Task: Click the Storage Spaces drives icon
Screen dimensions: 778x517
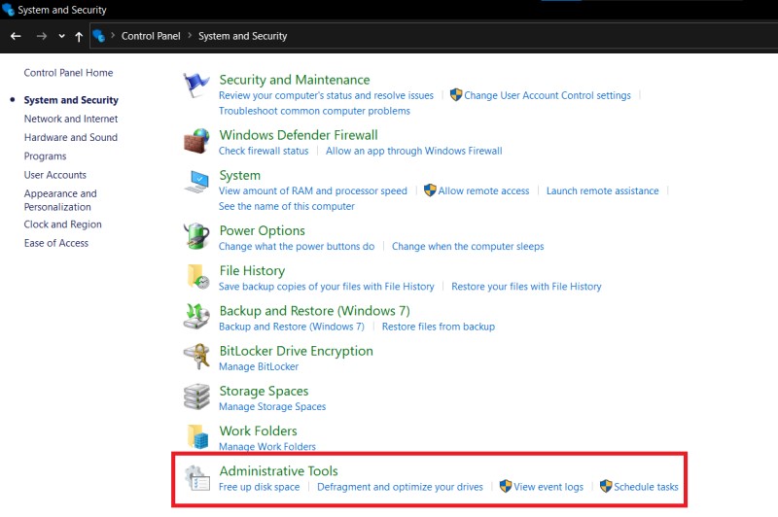Action: point(196,396)
